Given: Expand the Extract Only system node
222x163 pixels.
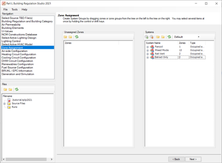Looking at the screenshot, I should pos(148,58).
